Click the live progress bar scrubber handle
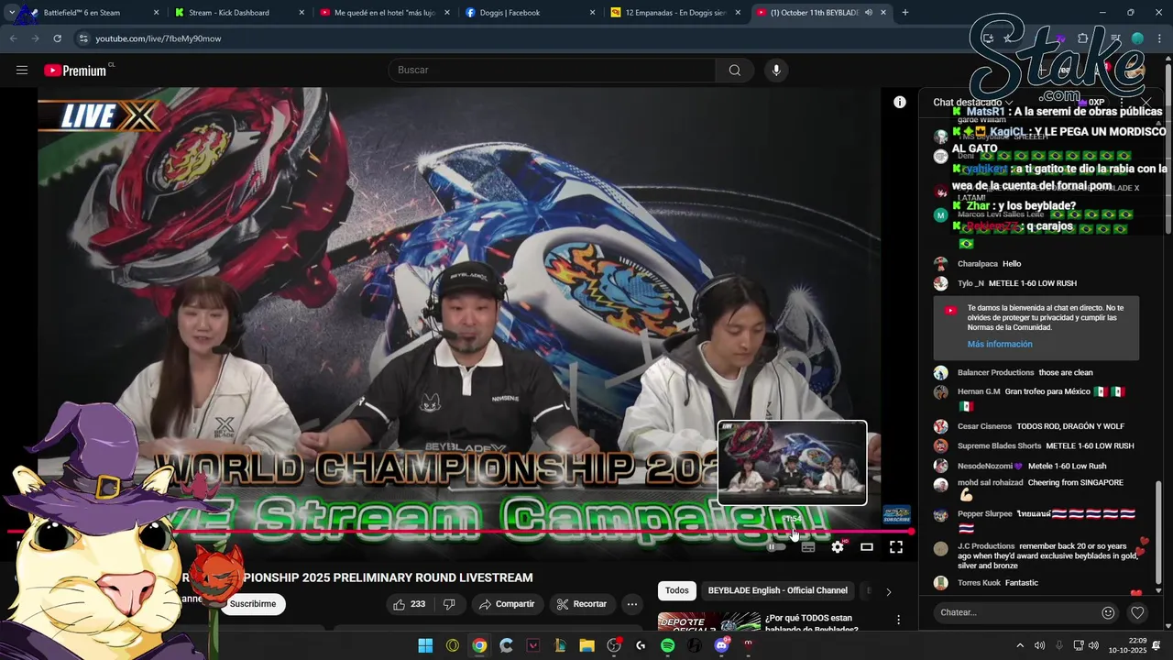1173x660 pixels. [x=912, y=532]
